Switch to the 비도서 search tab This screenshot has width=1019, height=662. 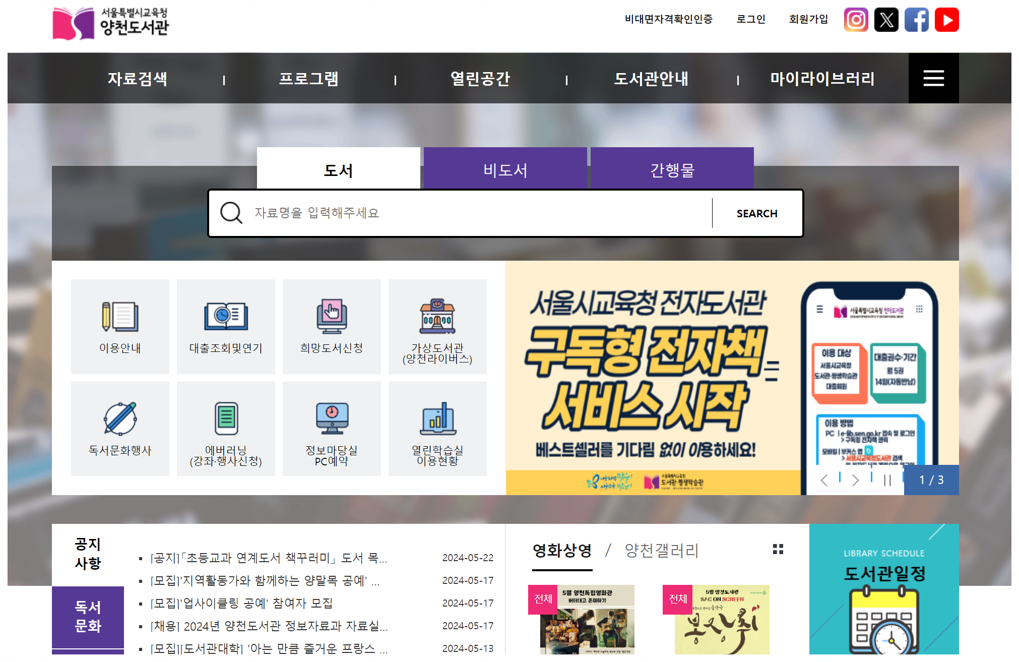(505, 170)
